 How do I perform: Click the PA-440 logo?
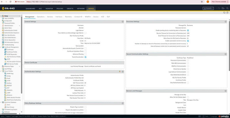point(8,9)
